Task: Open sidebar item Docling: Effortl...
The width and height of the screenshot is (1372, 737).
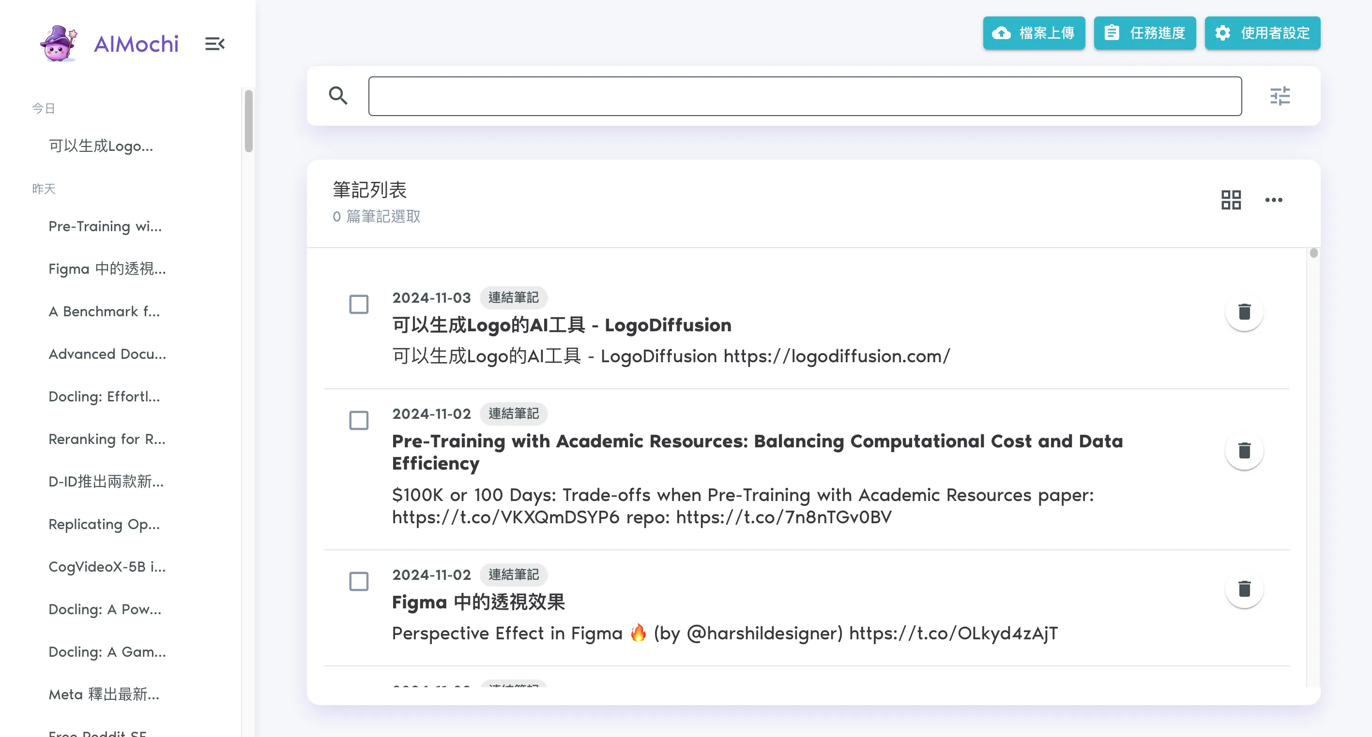Action: point(104,397)
